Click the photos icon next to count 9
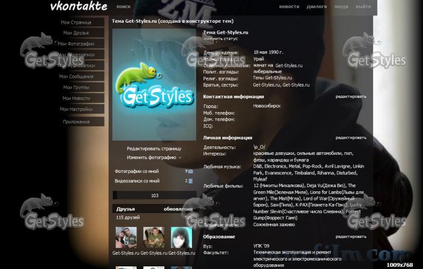Image resolution: width=423 pixels, height=269 pixels. 191,171
